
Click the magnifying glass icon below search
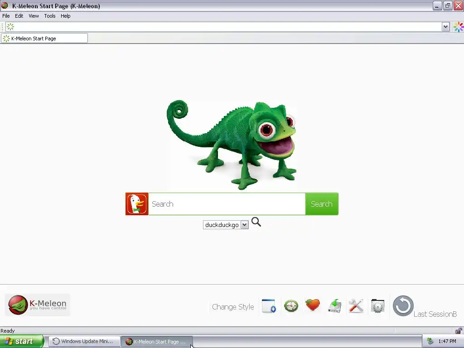point(256,222)
